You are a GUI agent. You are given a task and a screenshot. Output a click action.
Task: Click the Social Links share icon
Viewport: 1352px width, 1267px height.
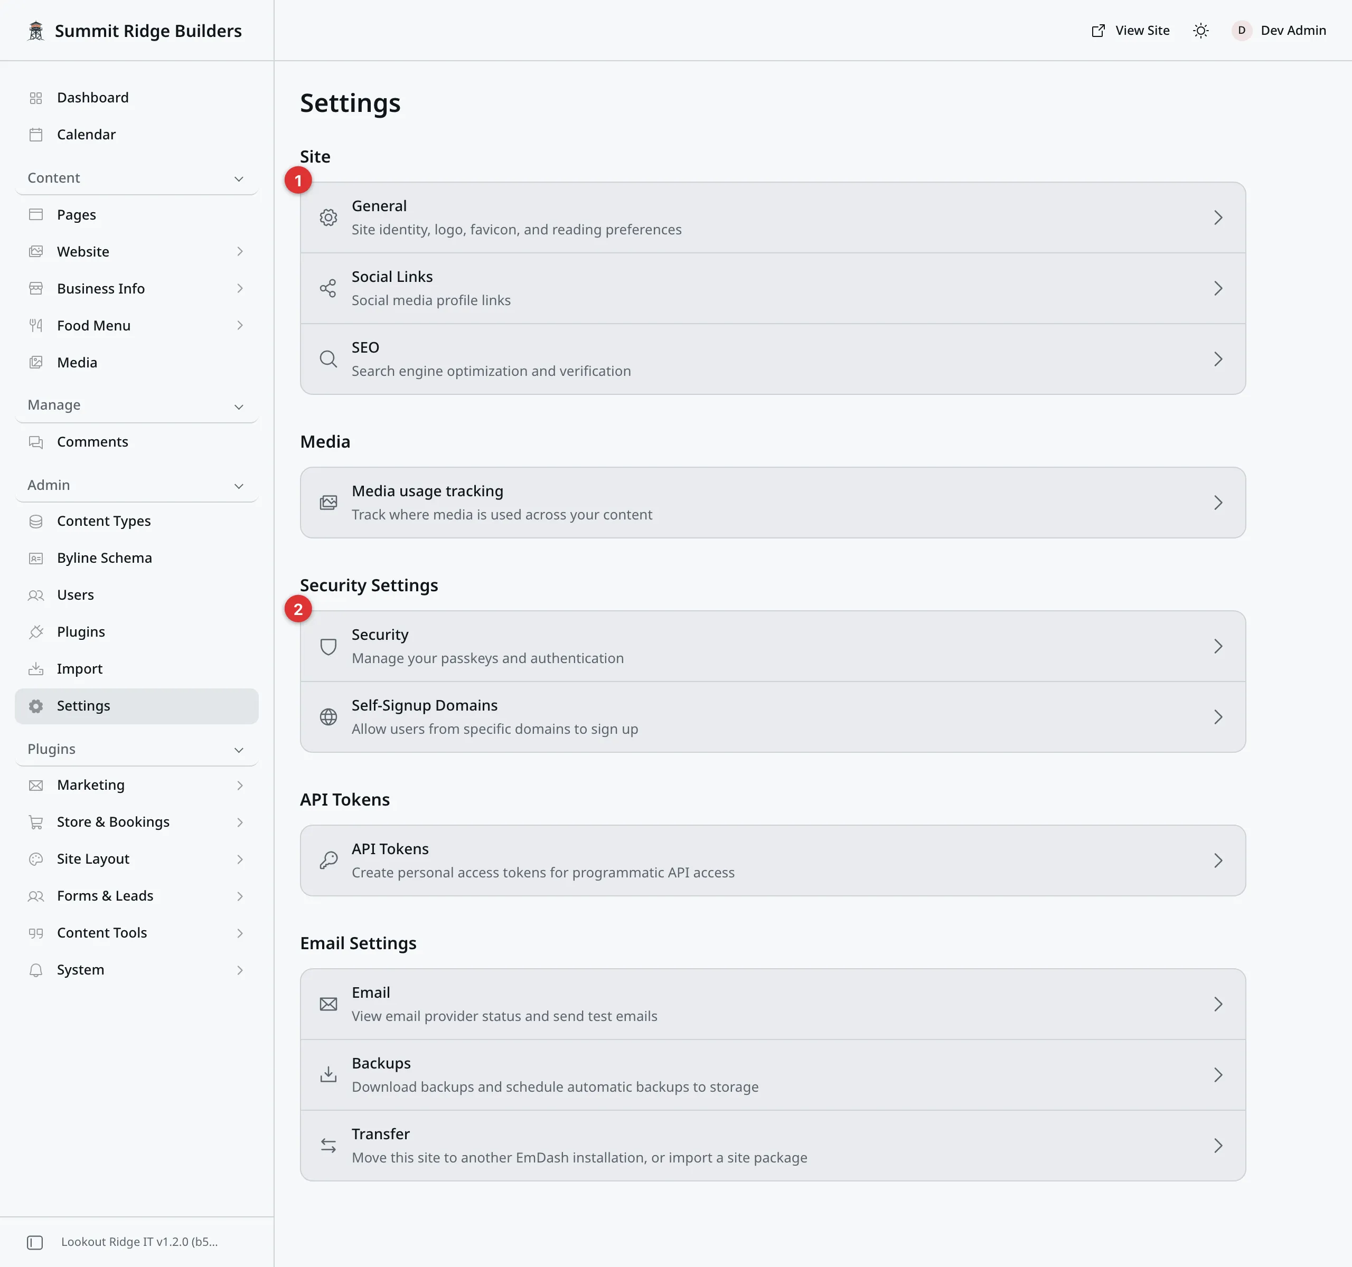(x=328, y=288)
